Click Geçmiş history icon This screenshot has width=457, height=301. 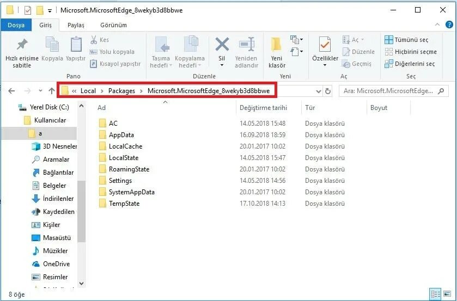click(346, 64)
